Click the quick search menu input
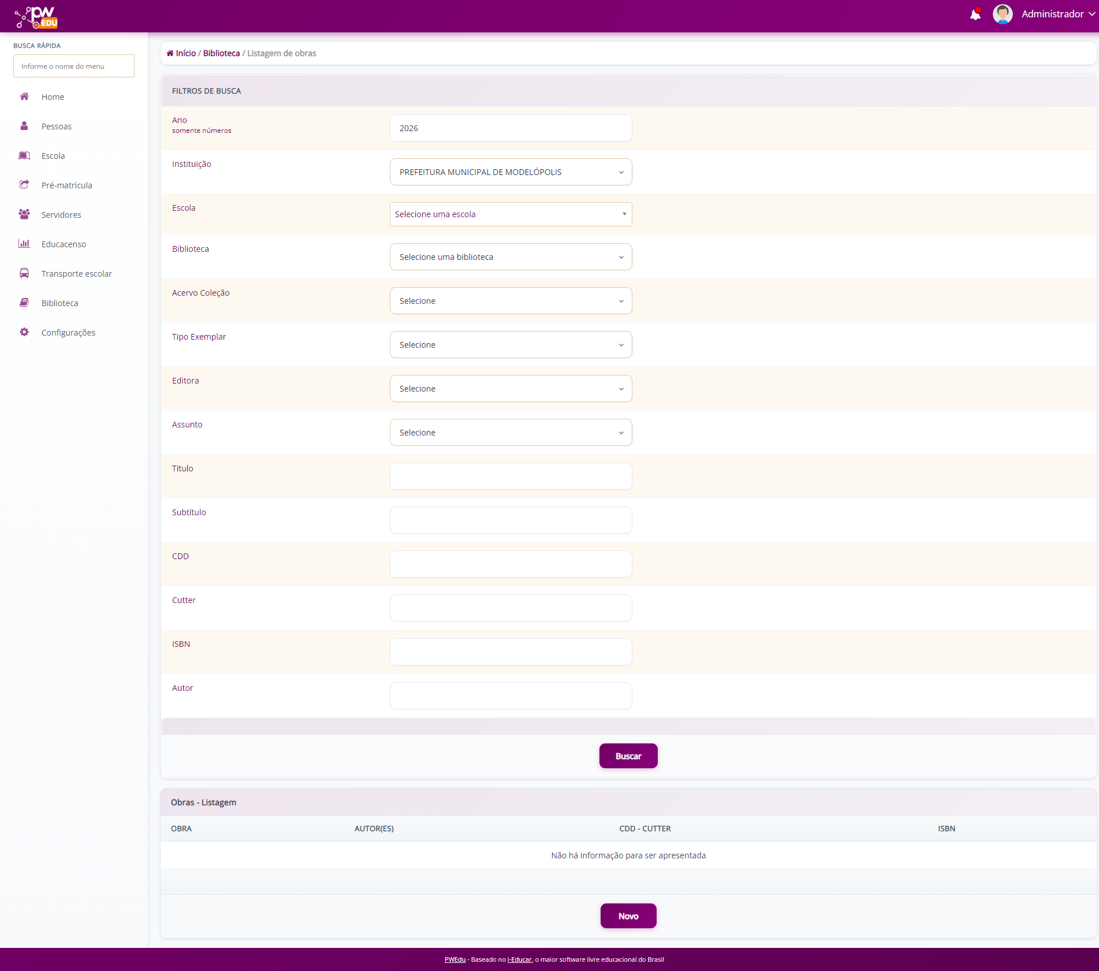 [74, 66]
